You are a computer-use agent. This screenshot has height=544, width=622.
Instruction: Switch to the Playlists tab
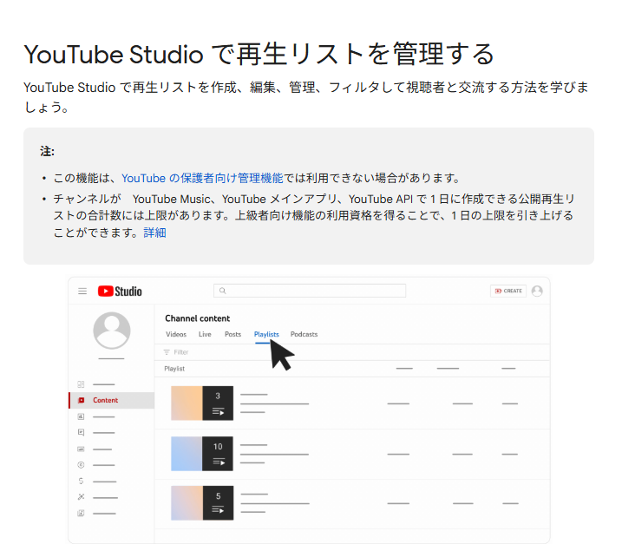266,334
